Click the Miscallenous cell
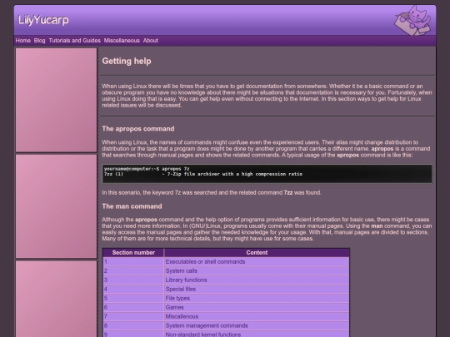The image size is (450, 337). (257, 317)
